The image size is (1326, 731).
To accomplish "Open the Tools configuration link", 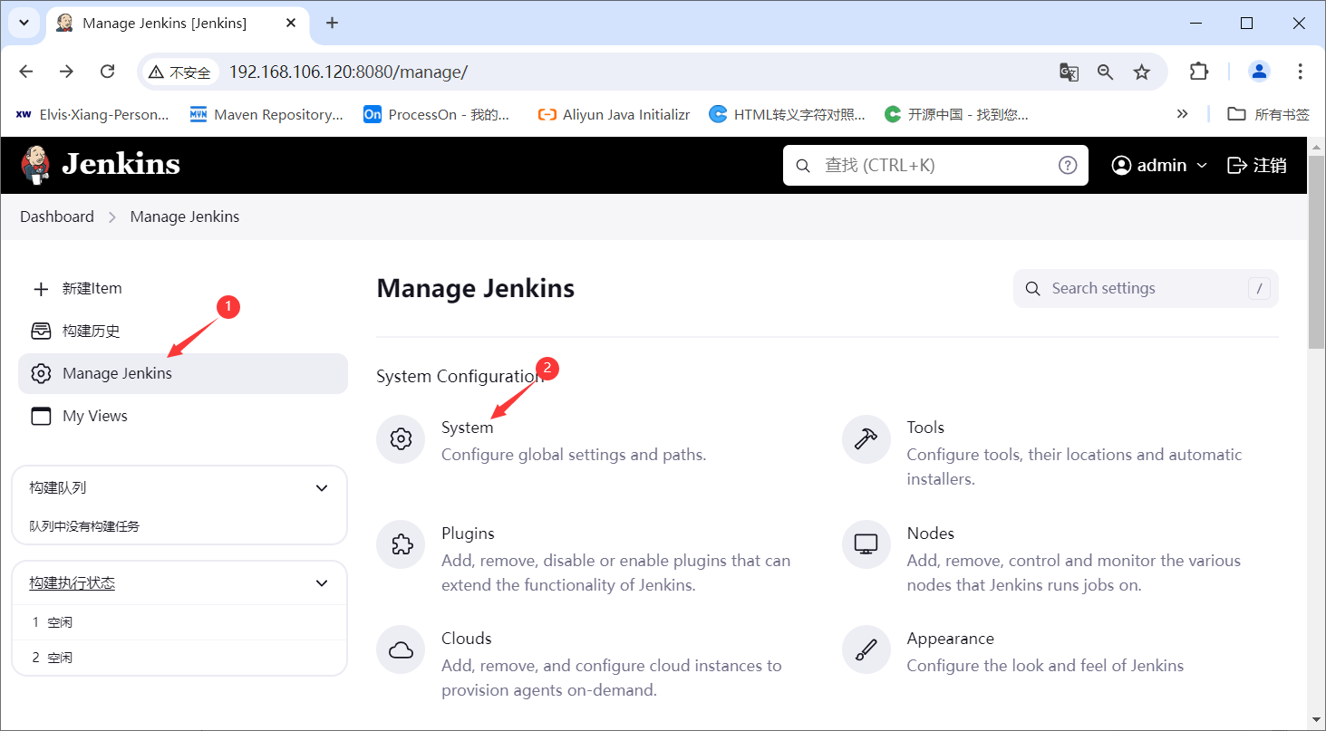I will click(x=925, y=428).
